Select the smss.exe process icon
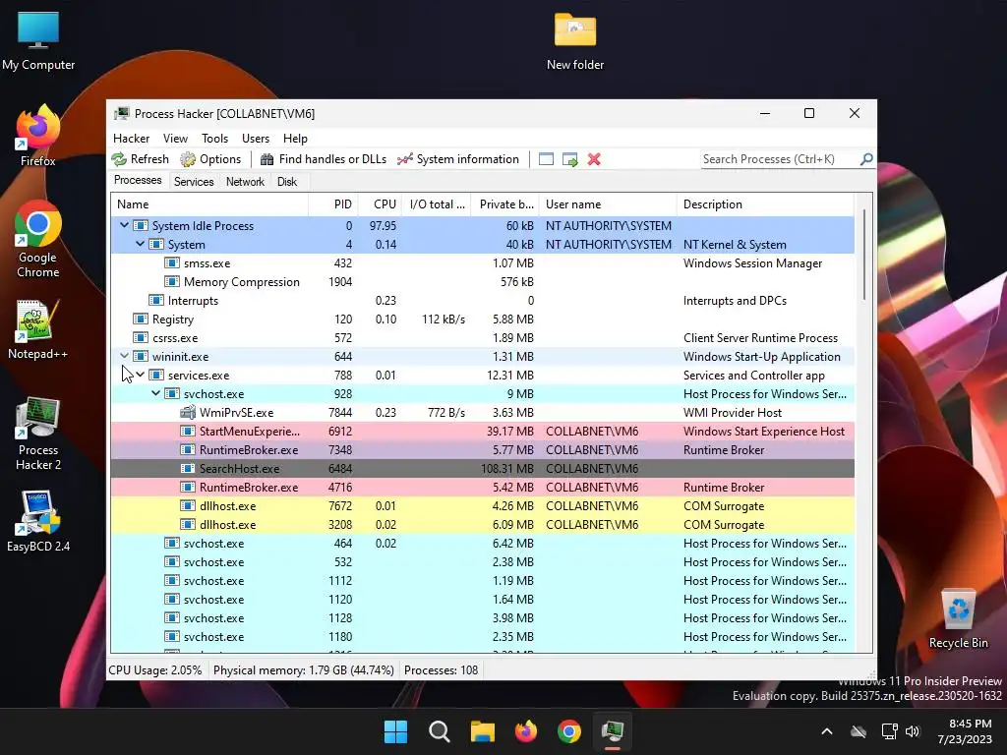The image size is (1007, 755). [x=171, y=262]
